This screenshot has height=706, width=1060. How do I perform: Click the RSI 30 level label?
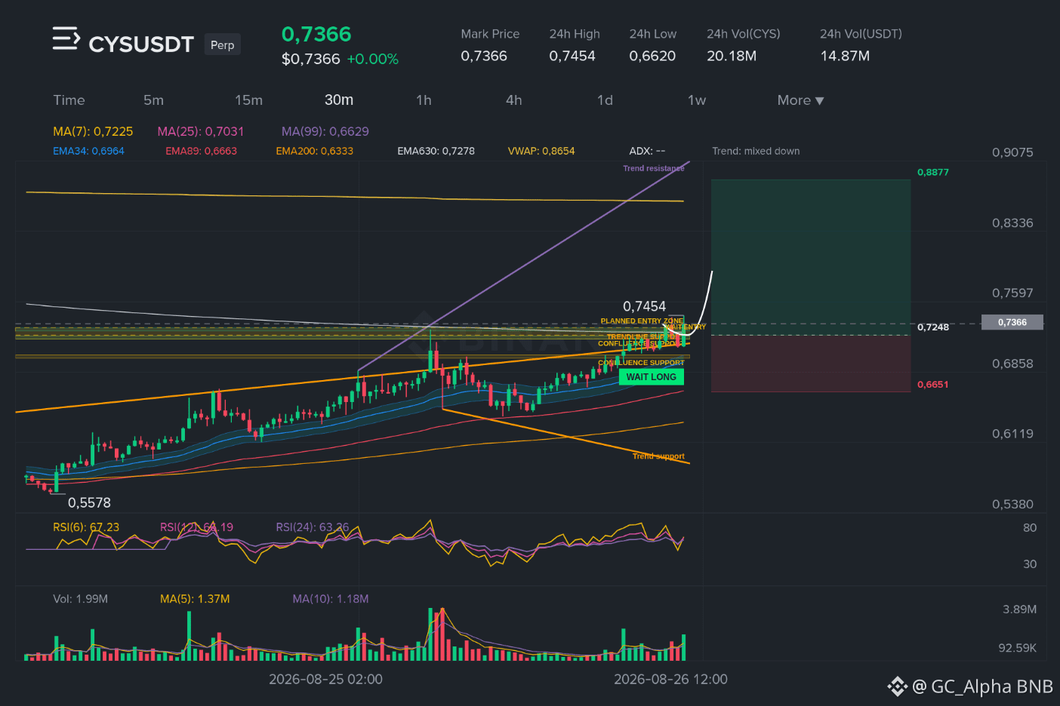1030,564
